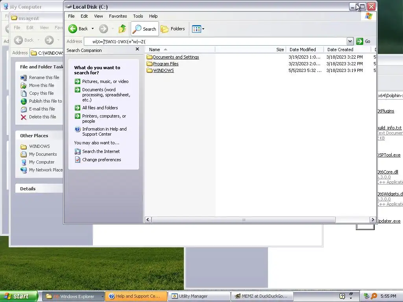Viewport: 403px width, 302px height.
Task: Click the green arrow beside All files and folders
Action: point(78,108)
